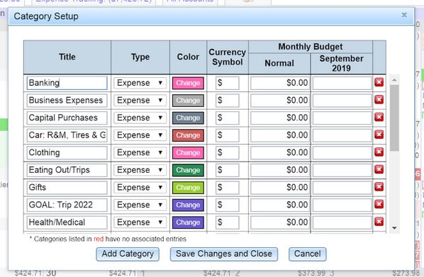
Task: Edit currency symbol field for Clothing
Action: point(228,153)
